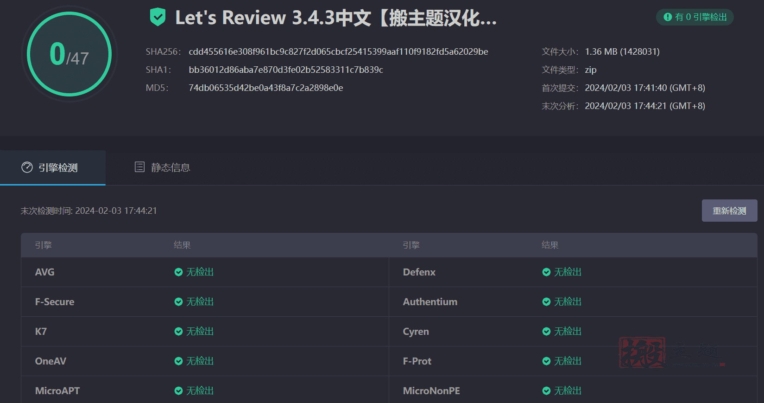Click the green check icon for Defenx

546,272
